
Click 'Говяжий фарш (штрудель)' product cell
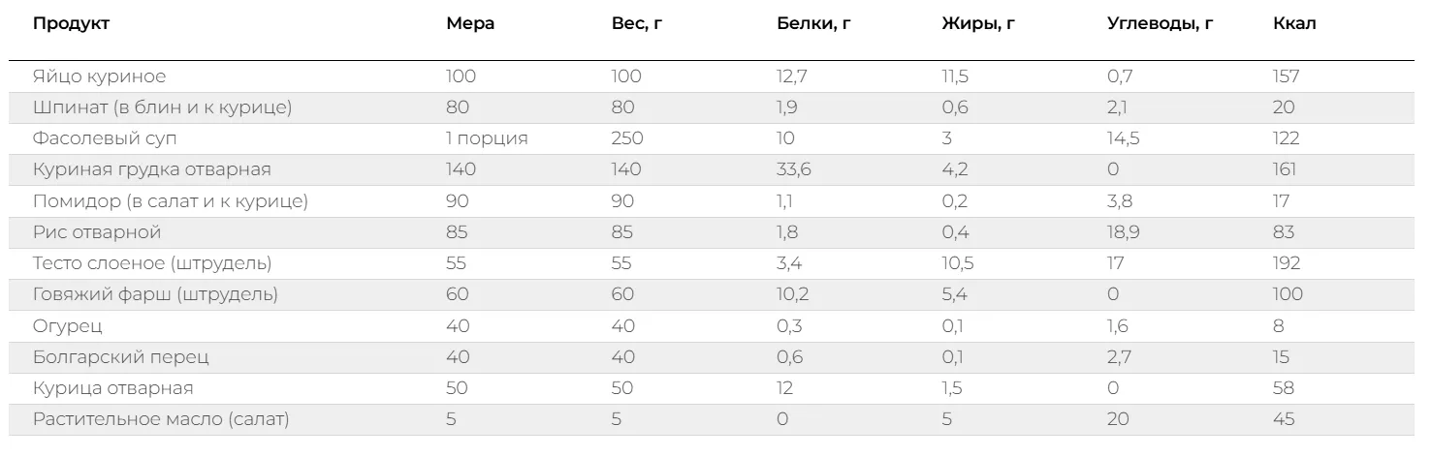pos(155,294)
